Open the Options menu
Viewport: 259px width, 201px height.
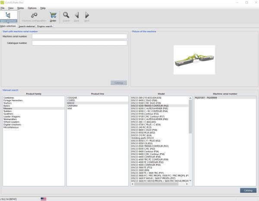click(x=32, y=8)
